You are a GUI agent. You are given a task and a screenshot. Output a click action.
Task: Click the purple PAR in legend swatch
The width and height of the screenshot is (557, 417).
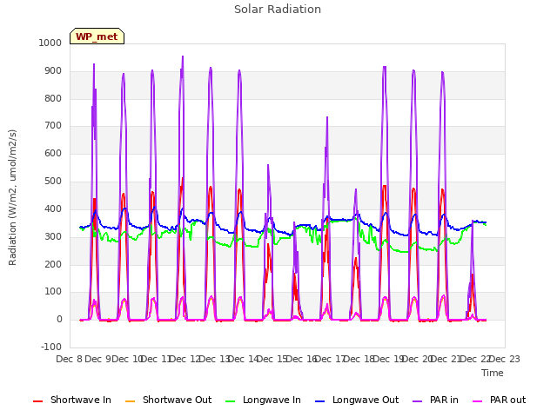[418, 401]
